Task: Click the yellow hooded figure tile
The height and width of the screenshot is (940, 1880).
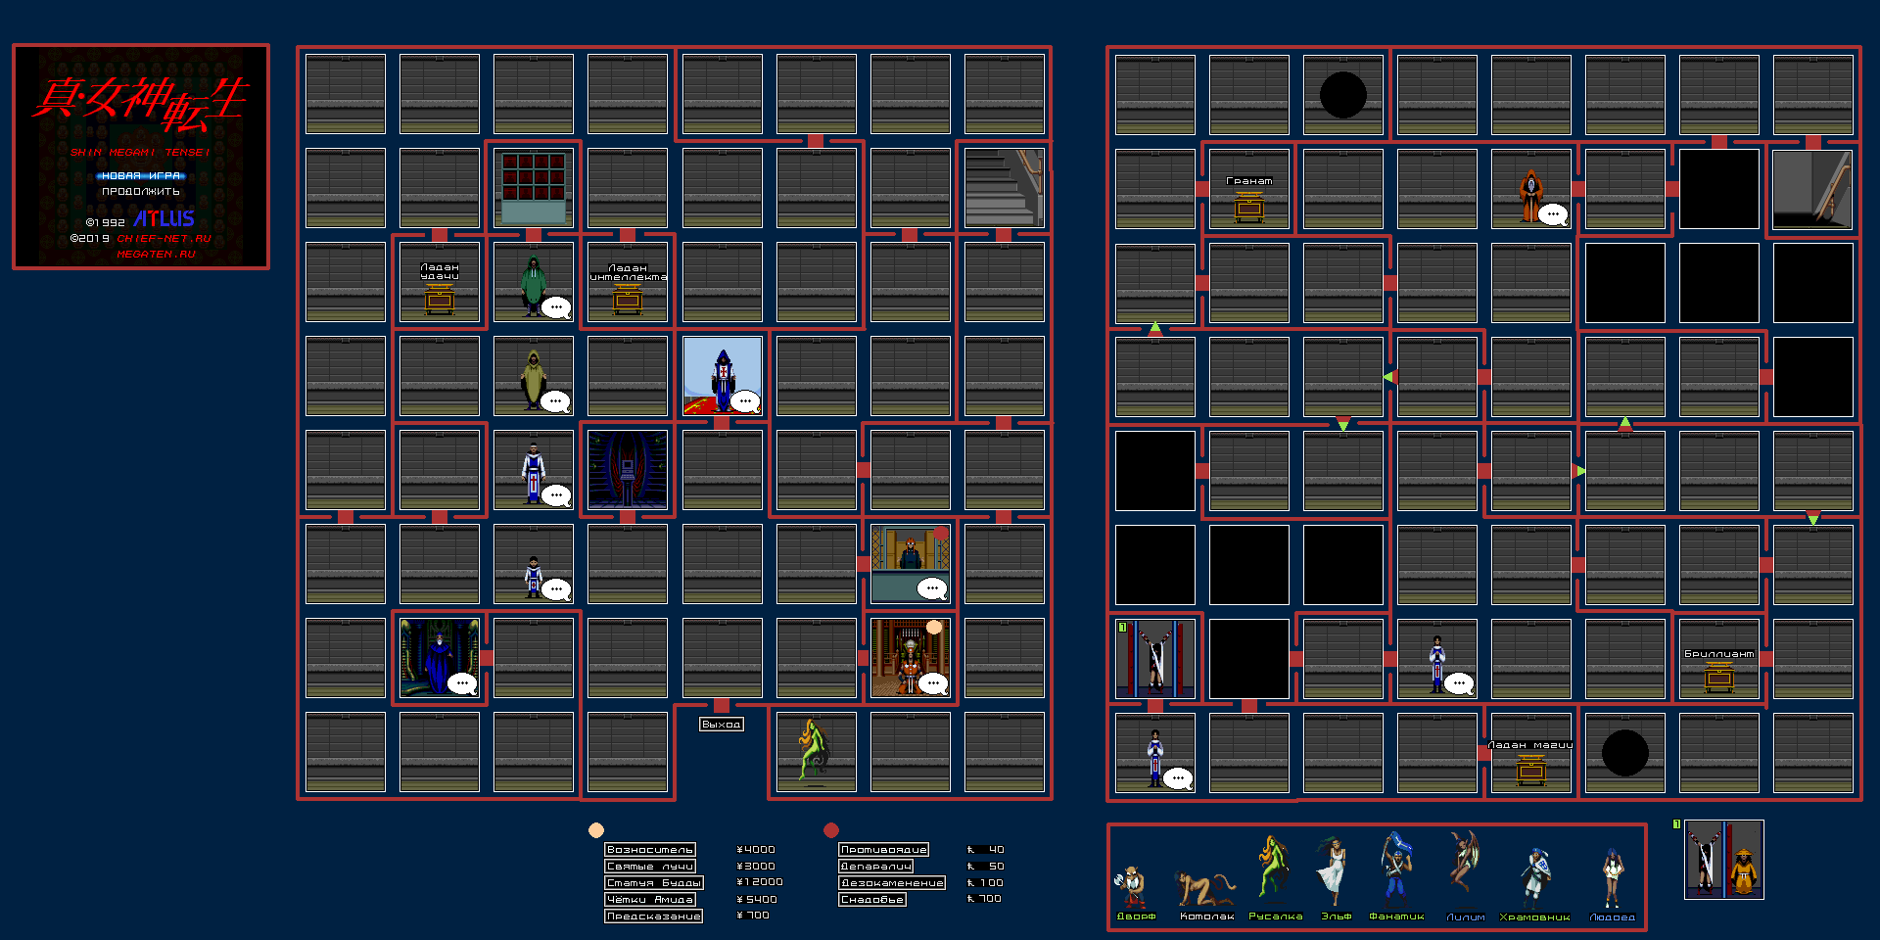Action: point(534,376)
